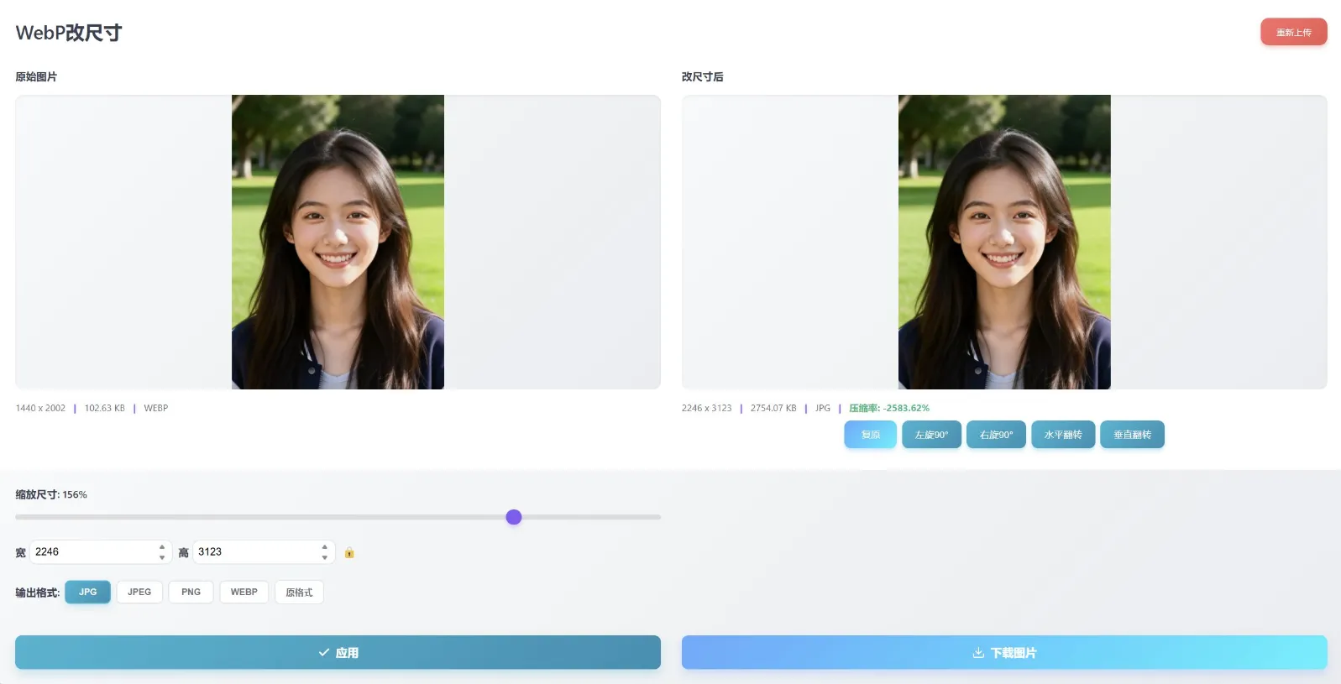This screenshot has height=684, width=1341.
Task: Rotate image right with 右旋90° button
Action: [996, 435]
